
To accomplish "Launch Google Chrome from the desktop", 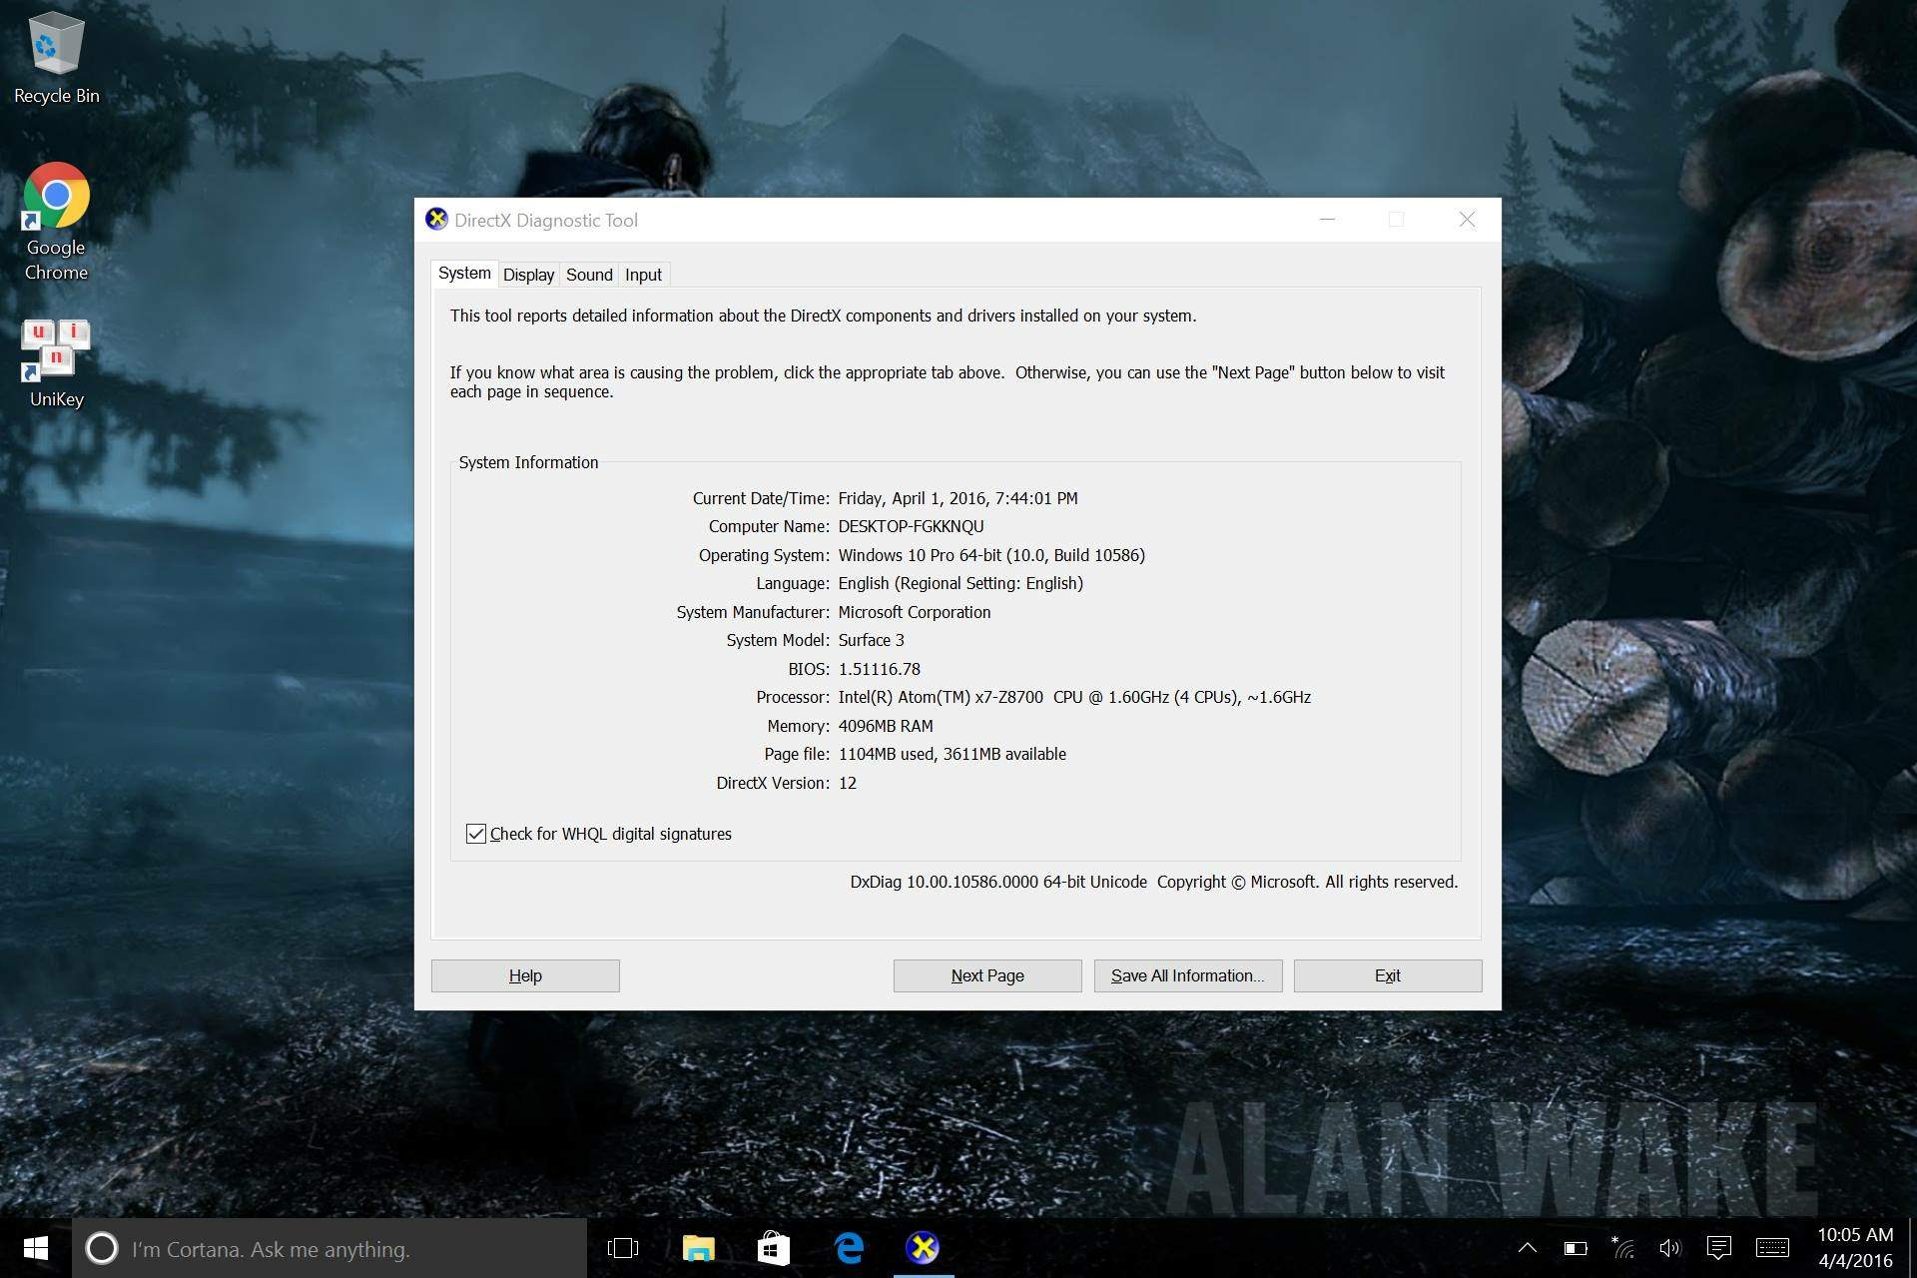I will click(x=56, y=222).
